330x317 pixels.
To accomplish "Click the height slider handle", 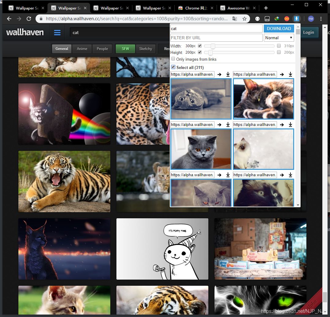I will (x=210, y=52).
